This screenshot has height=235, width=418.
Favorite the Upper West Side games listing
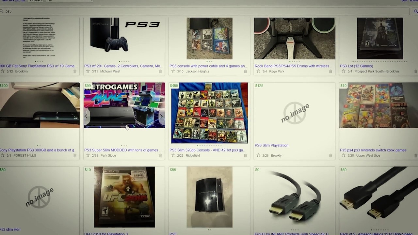tap(344, 155)
